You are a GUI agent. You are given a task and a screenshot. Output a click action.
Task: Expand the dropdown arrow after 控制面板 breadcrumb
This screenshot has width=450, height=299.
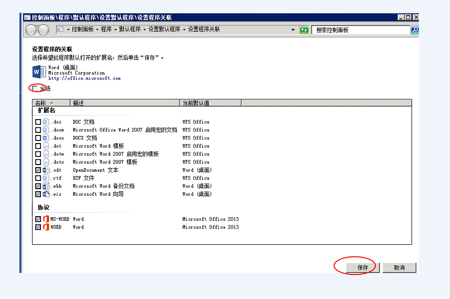(x=97, y=30)
